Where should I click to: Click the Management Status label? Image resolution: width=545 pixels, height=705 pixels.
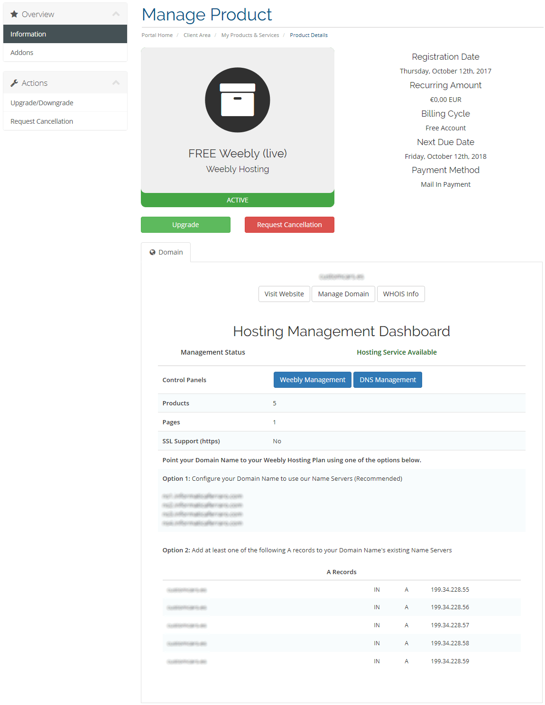coord(212,352)
